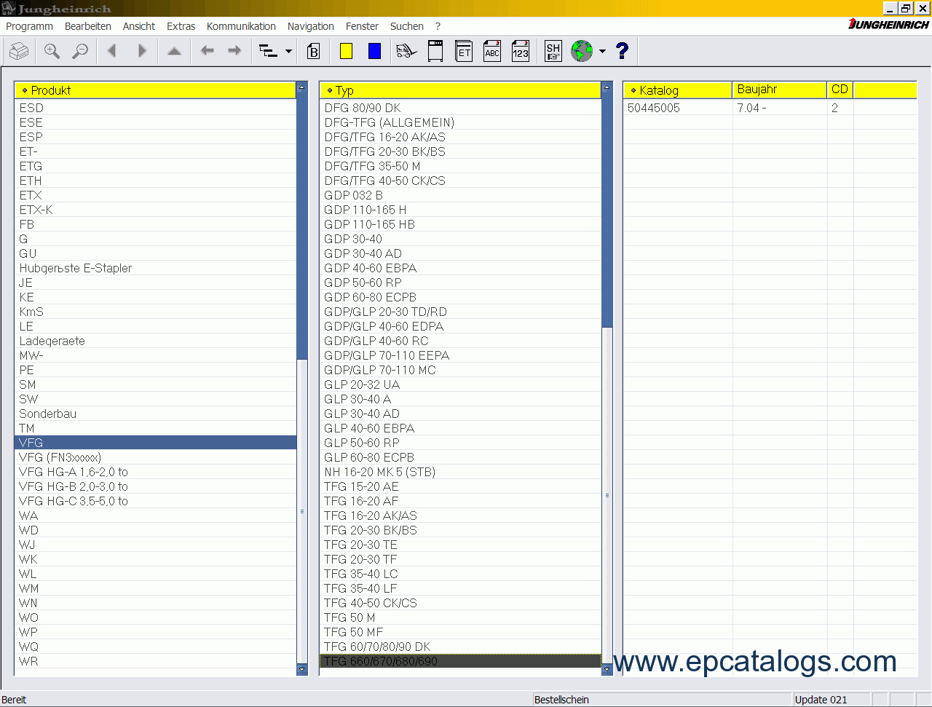Click the ET spare parts icon

(x=464, y=51)
